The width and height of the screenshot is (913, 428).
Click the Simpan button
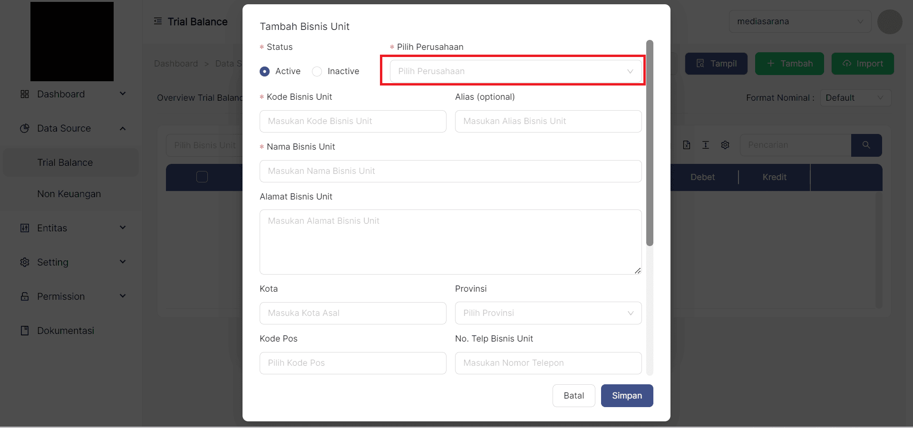click(627, 396)
